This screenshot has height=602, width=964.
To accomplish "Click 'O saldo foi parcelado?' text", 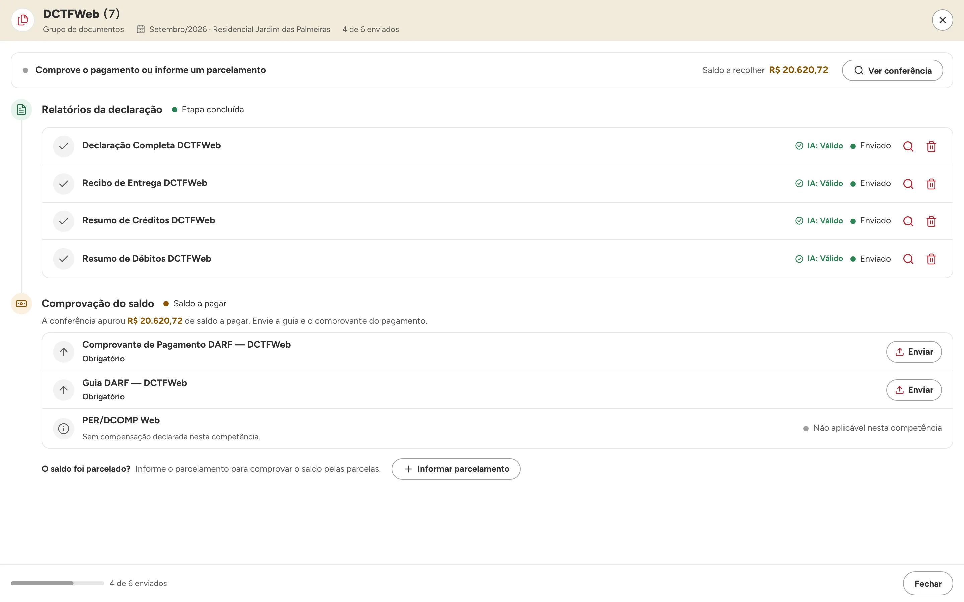I will tap(86, 469).
